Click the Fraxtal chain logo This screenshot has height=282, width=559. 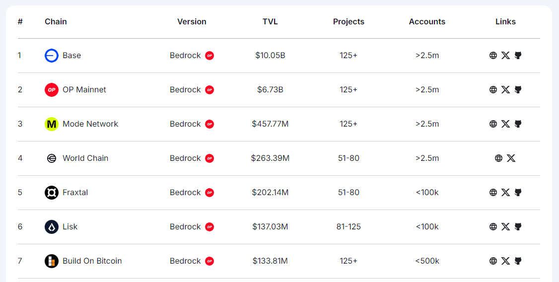[51, 193]
